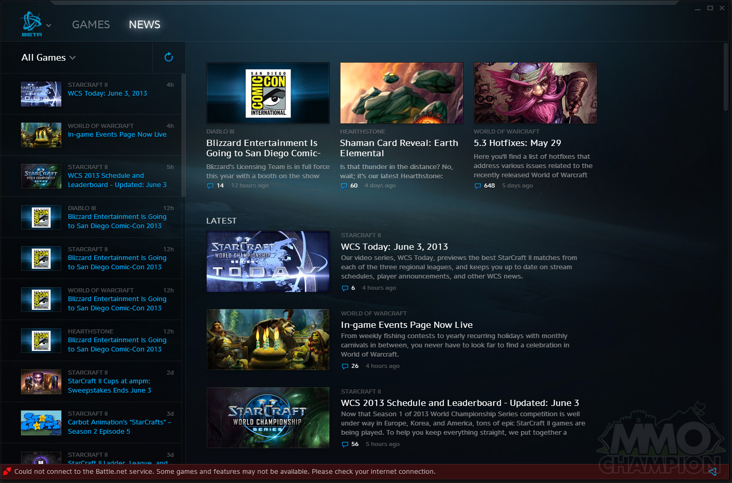Click comment icon on Shaman Card Reveal article

(344, 186)
